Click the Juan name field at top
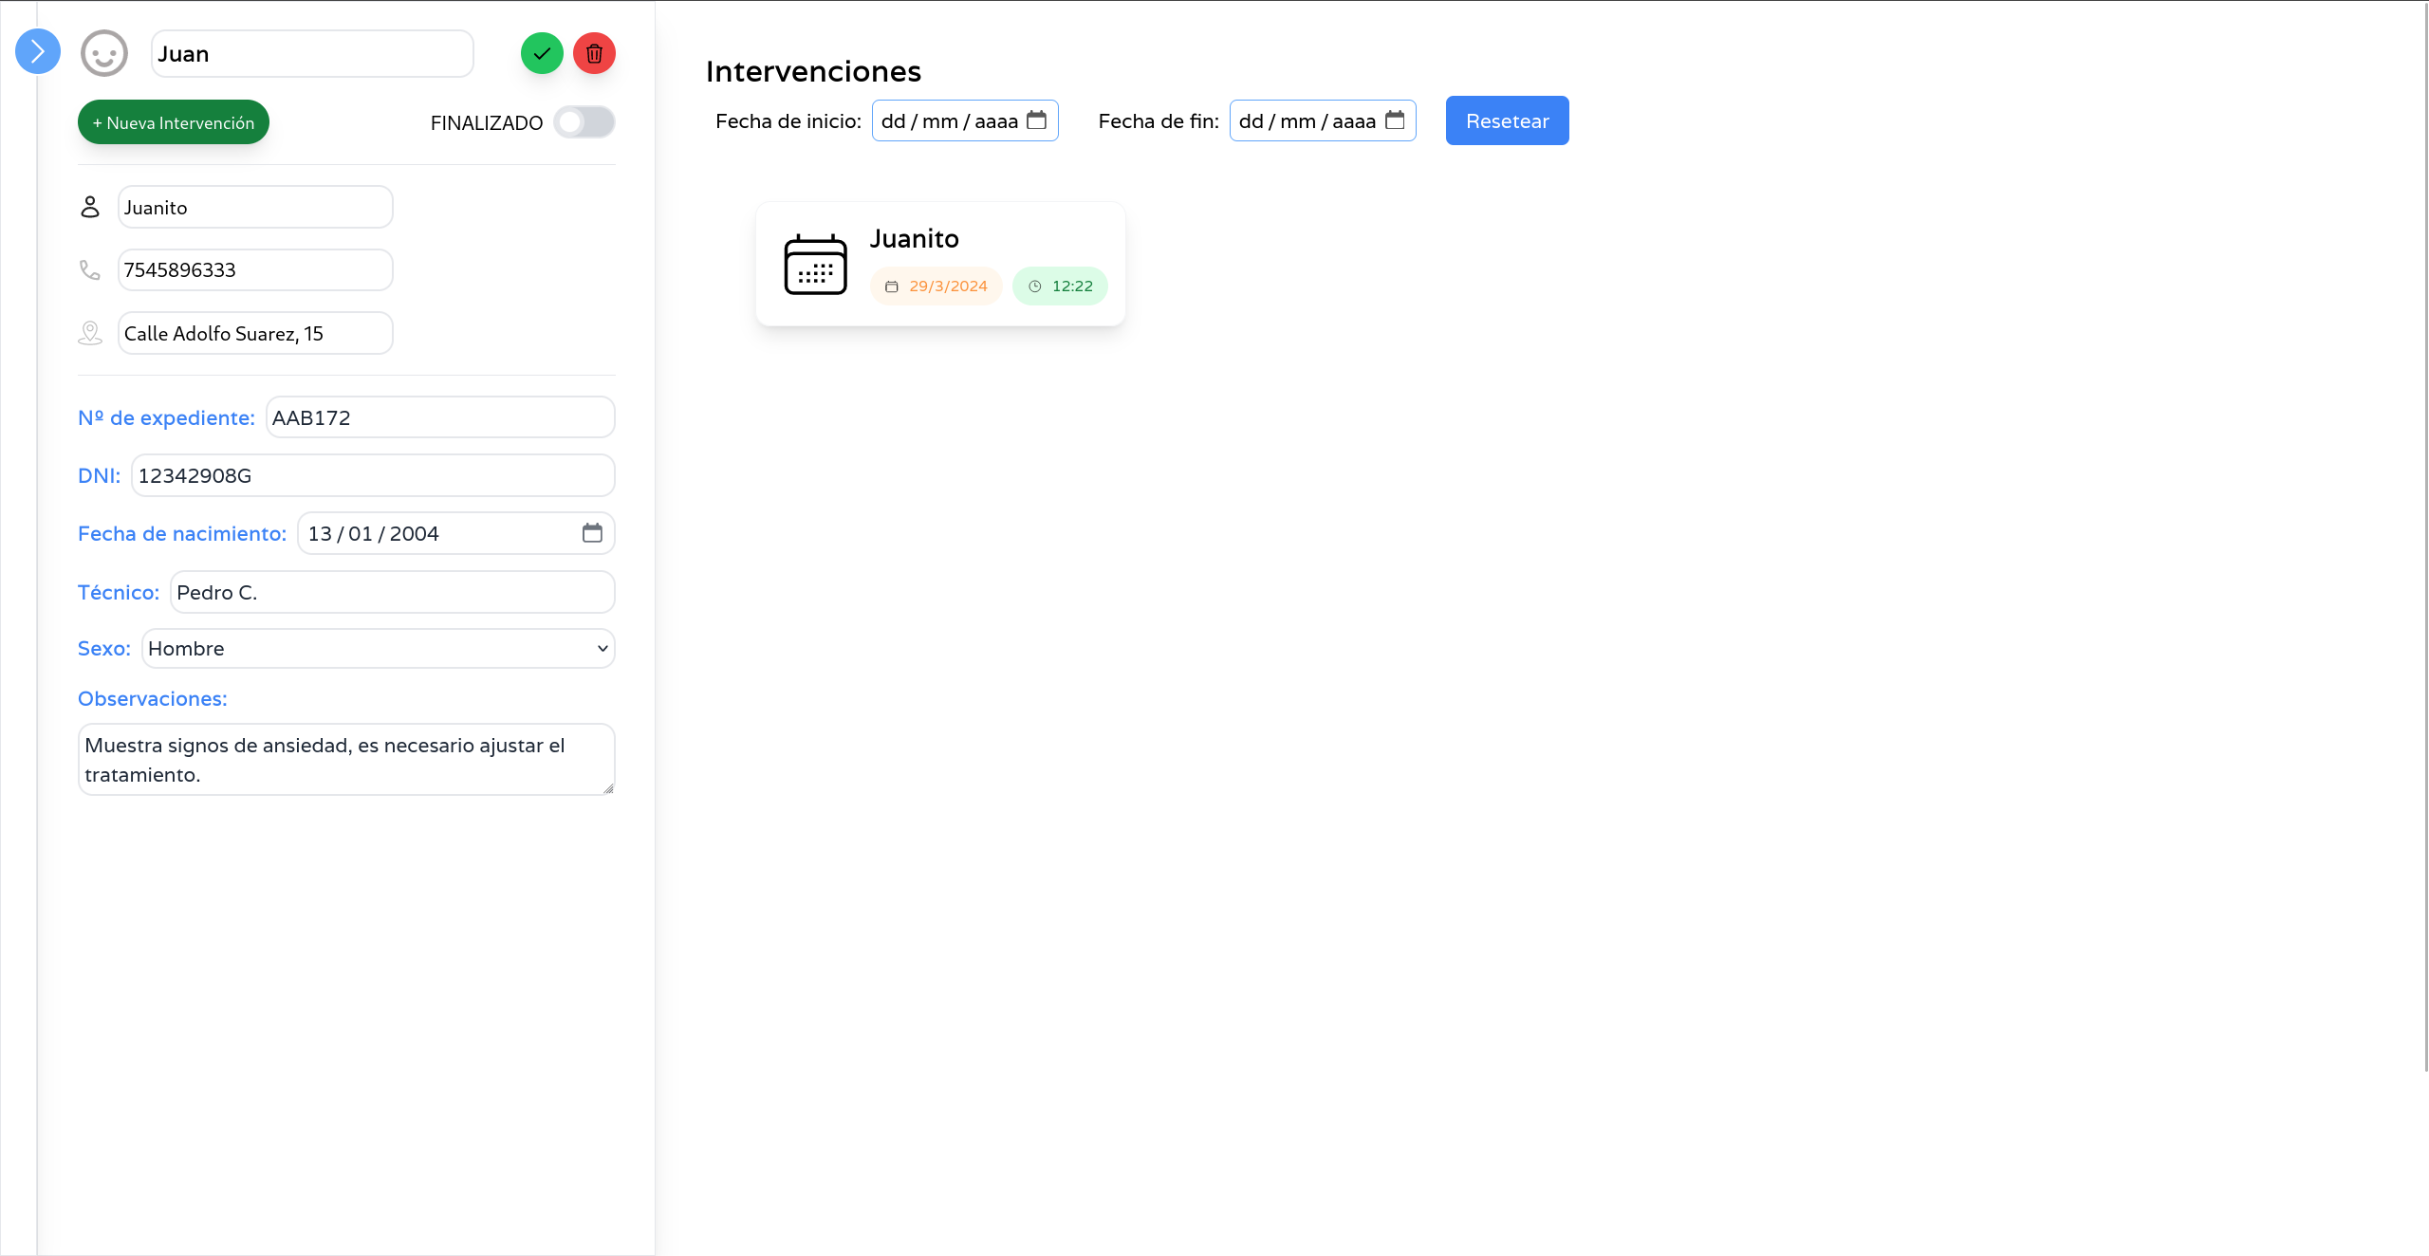 pos(312,54)
